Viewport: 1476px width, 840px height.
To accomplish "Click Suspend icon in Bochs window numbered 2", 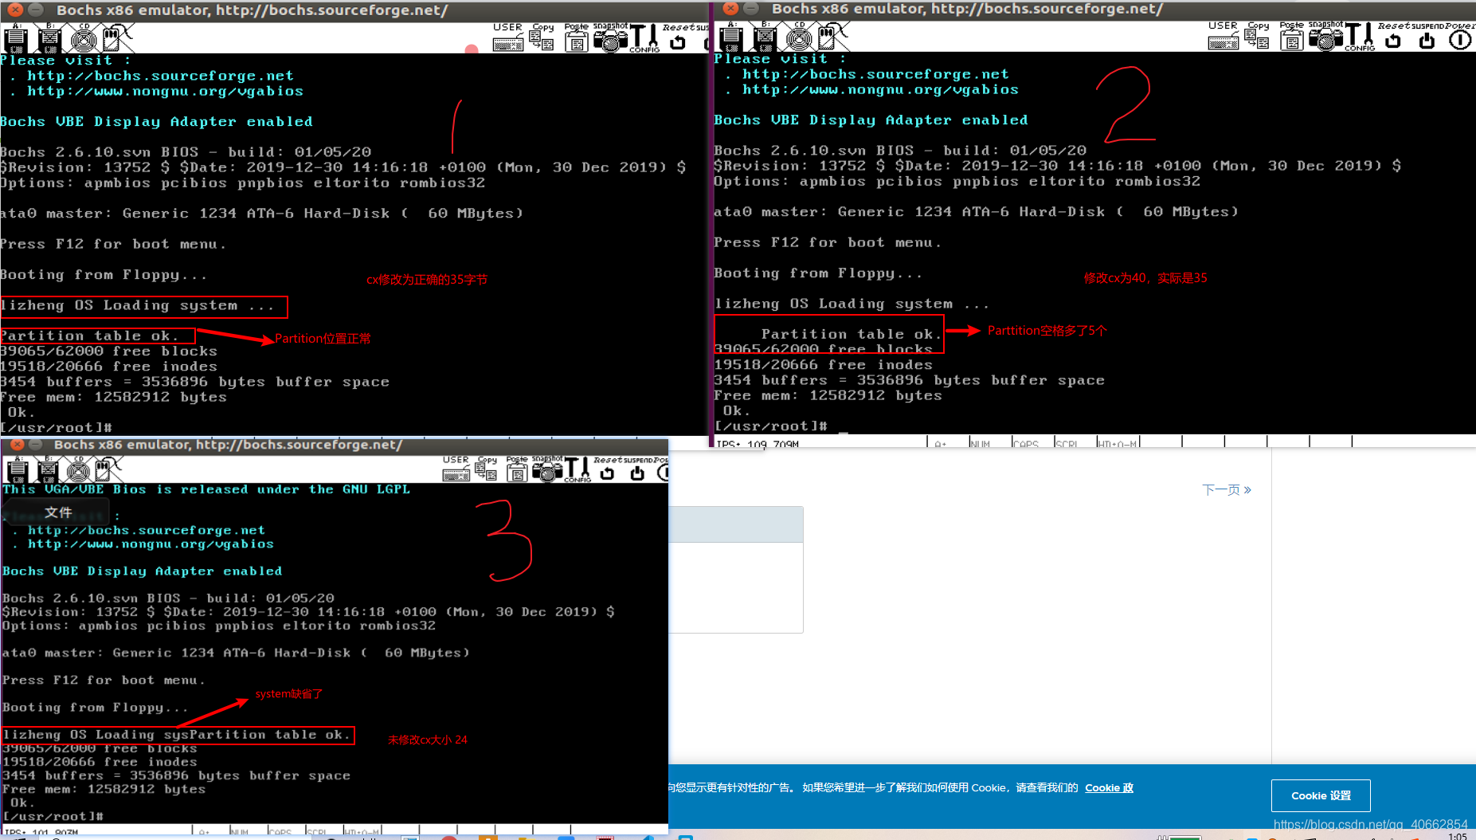I will coord(1427,37).
